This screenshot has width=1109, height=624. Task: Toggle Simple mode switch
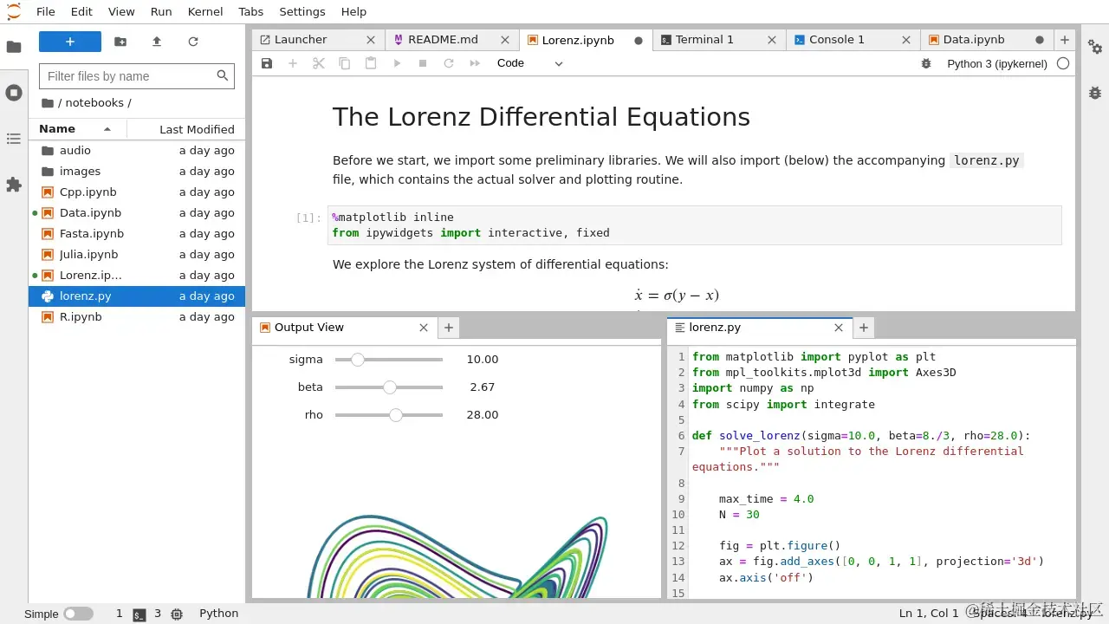[x=78, y=614]
